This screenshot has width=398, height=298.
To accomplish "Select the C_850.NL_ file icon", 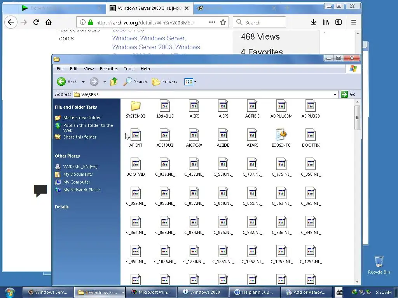I will click(311, 164).
